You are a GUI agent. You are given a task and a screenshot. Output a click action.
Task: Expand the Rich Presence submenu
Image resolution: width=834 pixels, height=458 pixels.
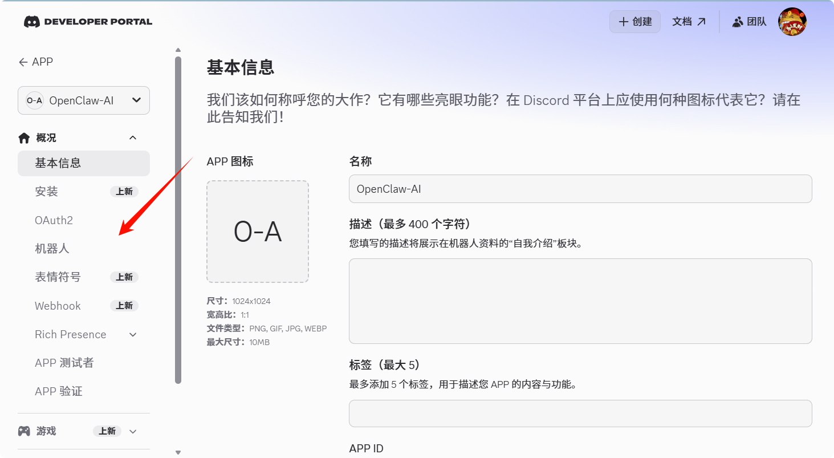click(x=133, y=334)
